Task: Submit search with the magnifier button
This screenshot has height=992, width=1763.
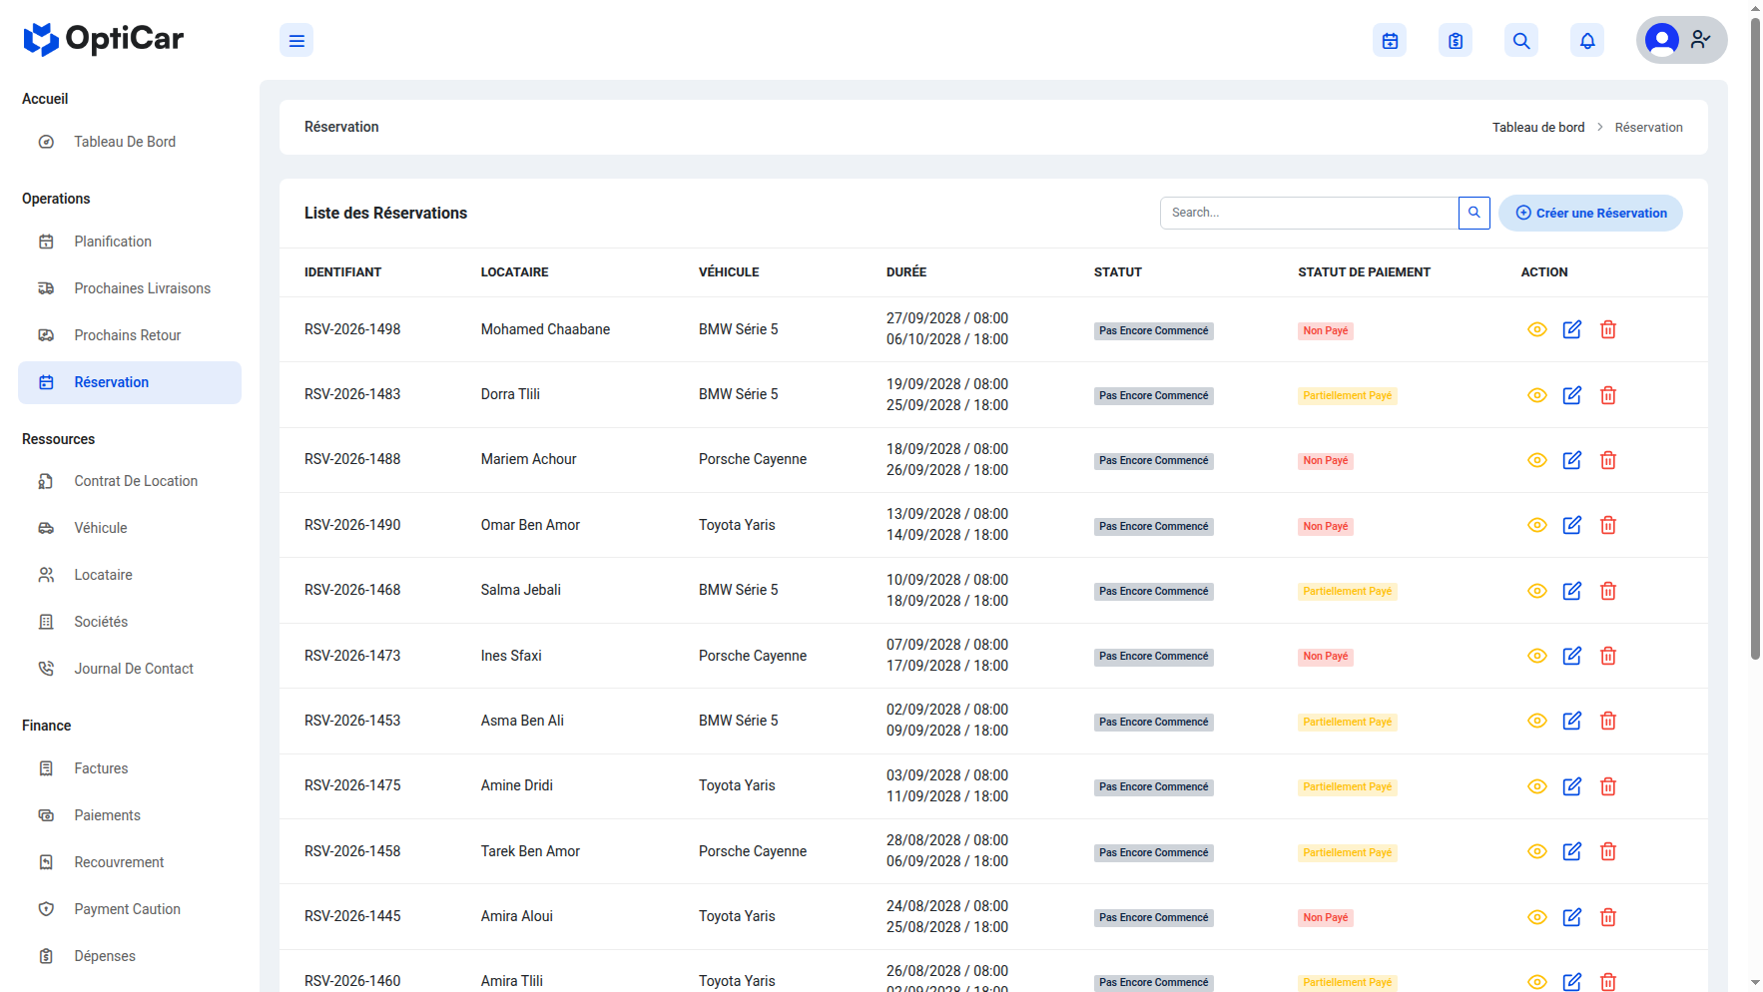Action: [x=1474, y=213]
